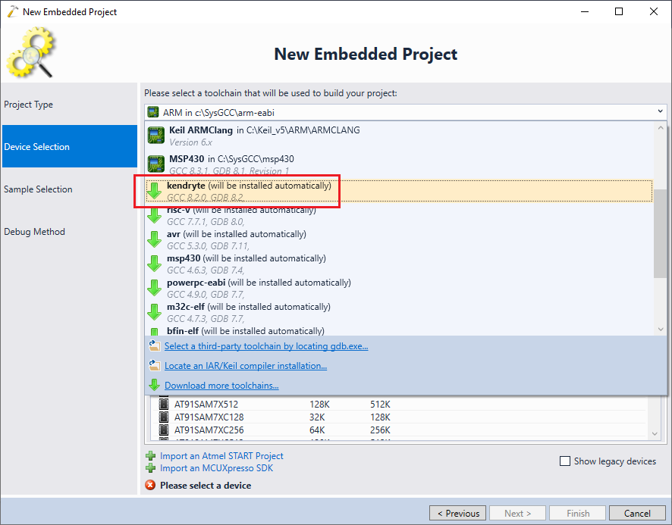Click the Cancel button
This screenshot has height=525, width=672.
[637, 513]
